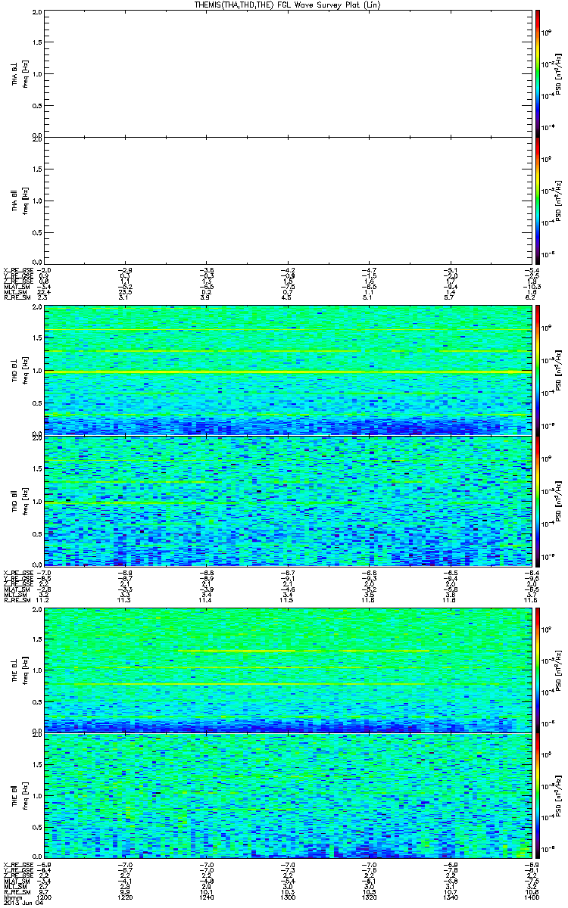Image resolution: width=568 pixels, height=908 pixels.
Task: Click the THE B⊥ panel PSD color bar
Action: tap(538, 670)
